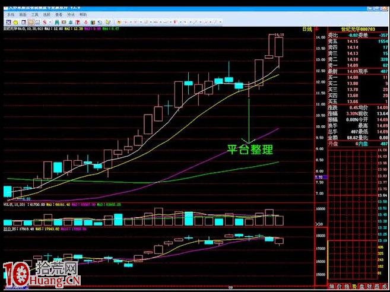Open the 画面 menu

(x=23, y=15)
